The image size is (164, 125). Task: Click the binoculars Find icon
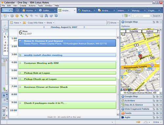pos(46,16)
